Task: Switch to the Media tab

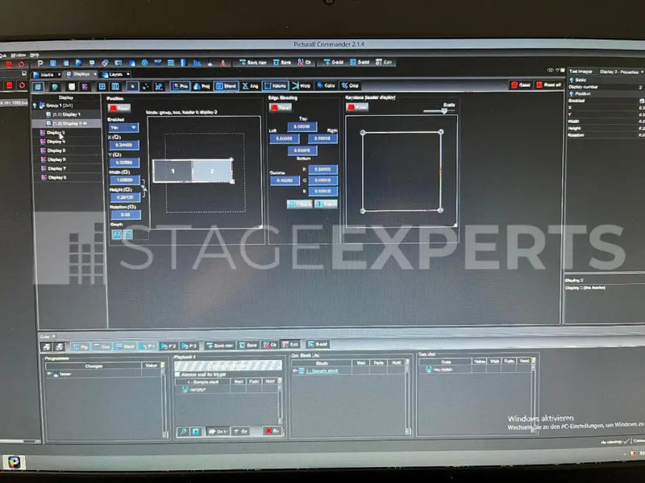Action: (x=47, y=75)
